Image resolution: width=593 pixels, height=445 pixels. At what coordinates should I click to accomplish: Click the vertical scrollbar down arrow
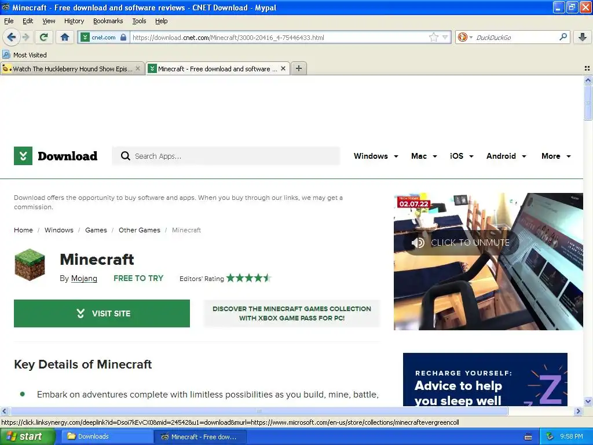[588, 402]
